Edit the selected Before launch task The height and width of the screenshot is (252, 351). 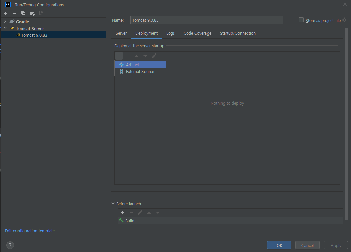140,213
